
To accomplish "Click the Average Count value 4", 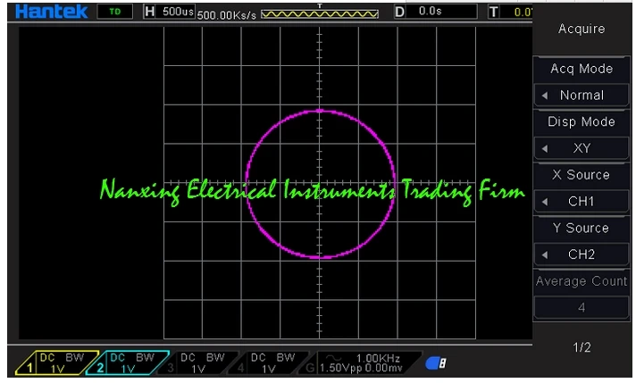I will 582,308.
